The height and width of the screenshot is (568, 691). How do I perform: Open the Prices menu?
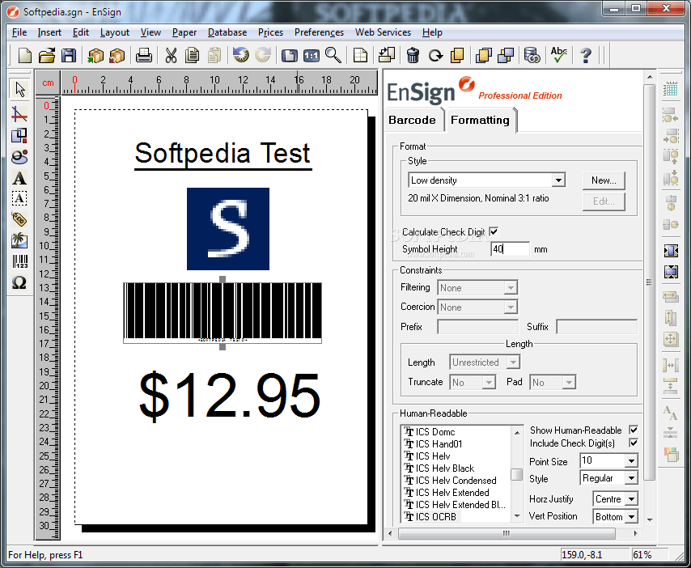pos(270,32)
